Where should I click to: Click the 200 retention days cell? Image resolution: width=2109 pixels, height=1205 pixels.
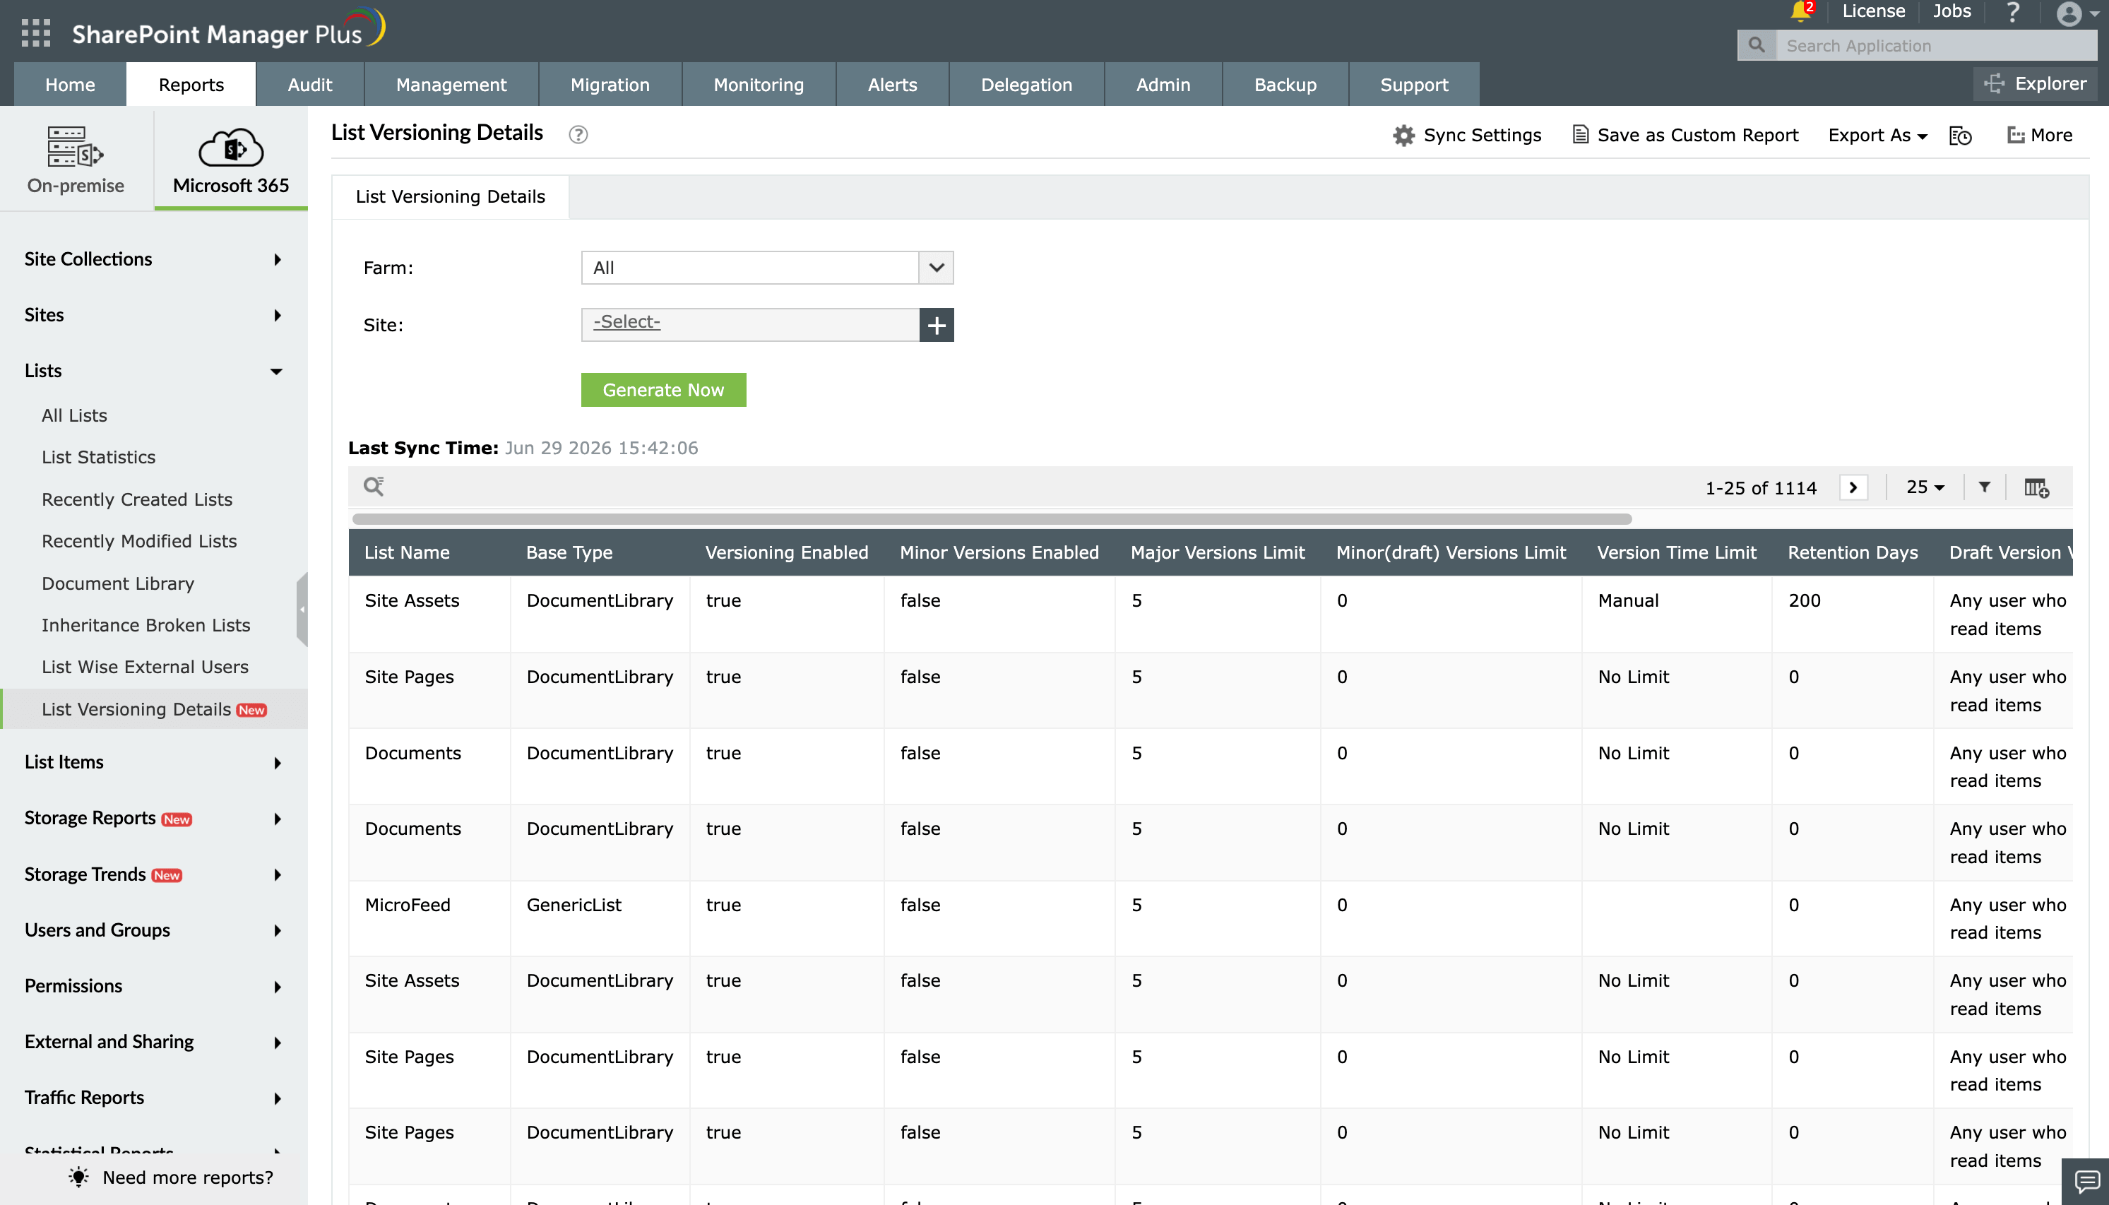tap(1805, 601)
